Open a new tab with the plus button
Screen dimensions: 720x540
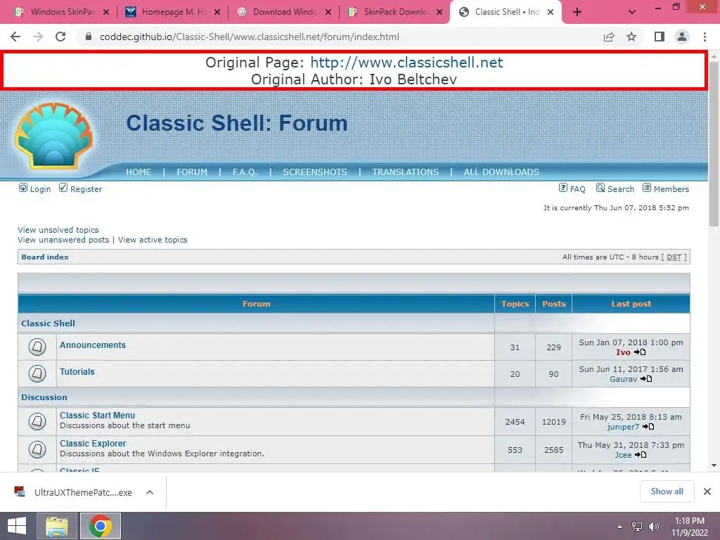click(577, 13)
